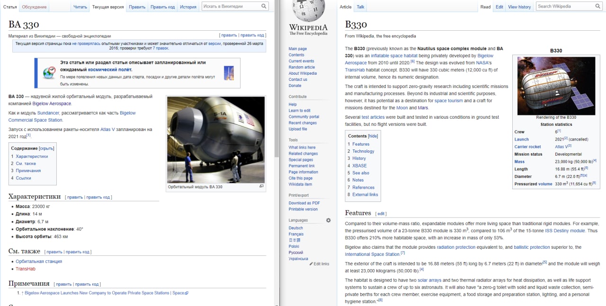The height and width of the screenshot is (306, 606).
Task: Open the English Edit tab
Action: tap(499, 7)
